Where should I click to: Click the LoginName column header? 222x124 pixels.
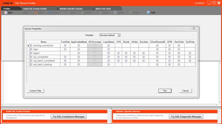[x=109, y=42]
